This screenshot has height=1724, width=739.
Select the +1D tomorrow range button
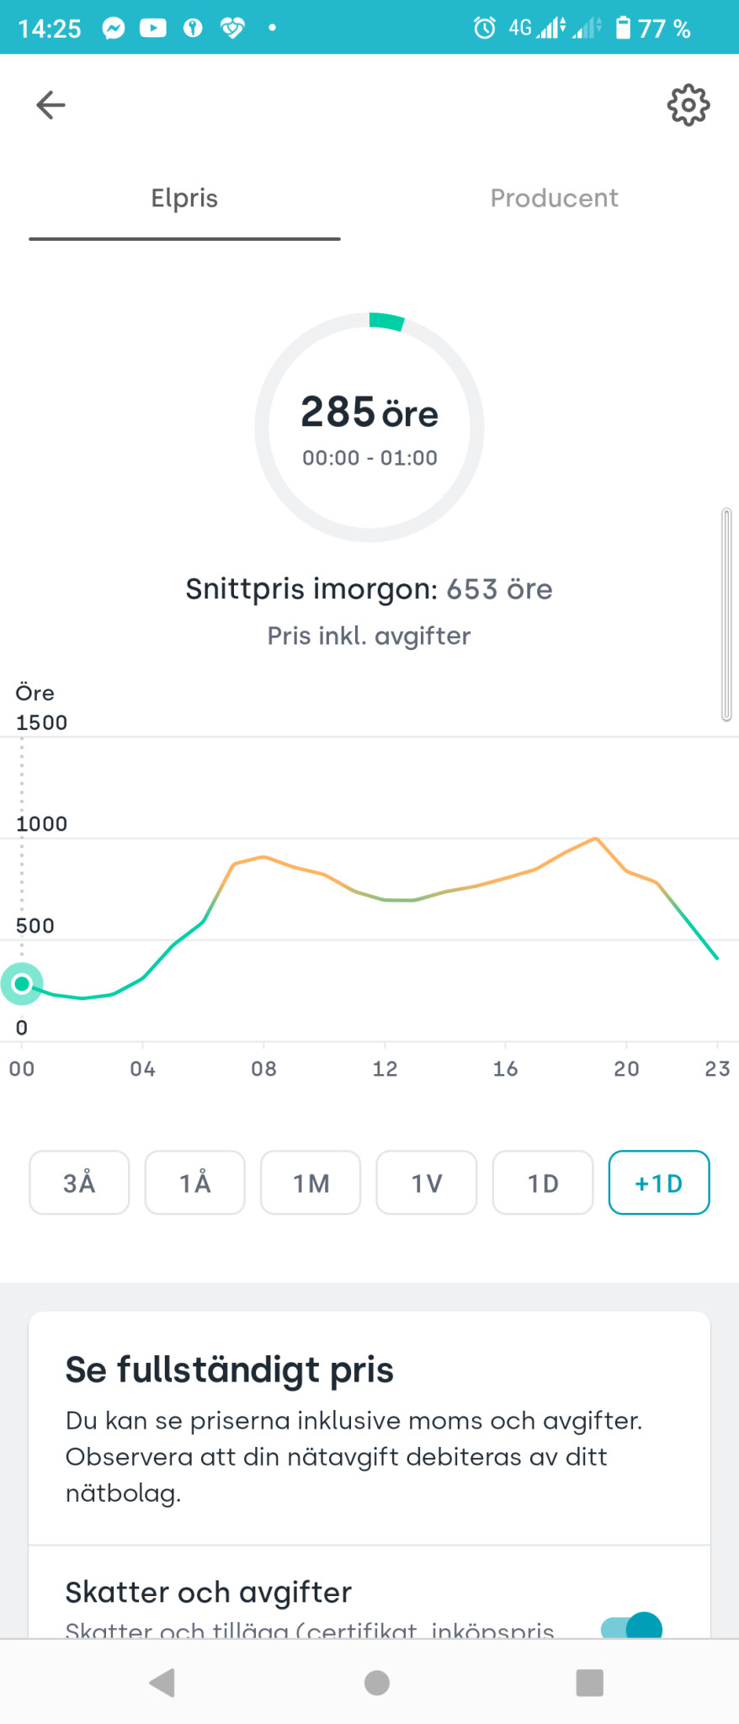tap(659, 1183)
